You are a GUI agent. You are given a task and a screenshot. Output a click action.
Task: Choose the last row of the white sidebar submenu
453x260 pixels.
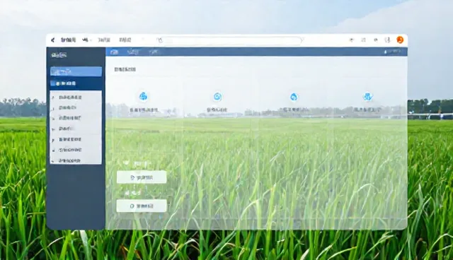[76, 160]
